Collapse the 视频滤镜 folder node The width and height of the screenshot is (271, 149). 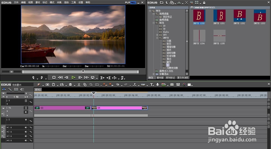[x=153, y=14]
